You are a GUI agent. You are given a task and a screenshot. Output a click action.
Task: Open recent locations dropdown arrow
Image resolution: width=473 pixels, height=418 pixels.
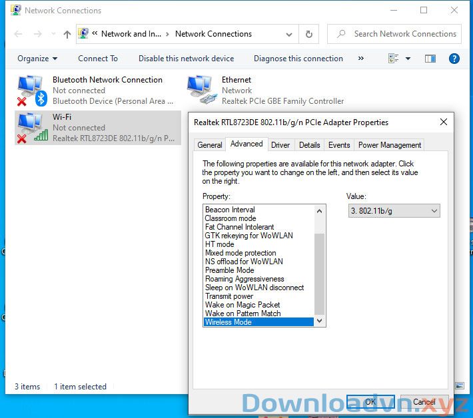53,34
